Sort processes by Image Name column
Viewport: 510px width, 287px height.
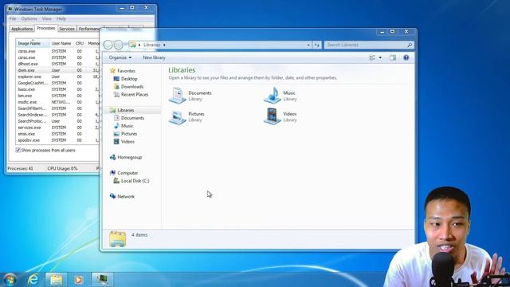click(33, 43)
